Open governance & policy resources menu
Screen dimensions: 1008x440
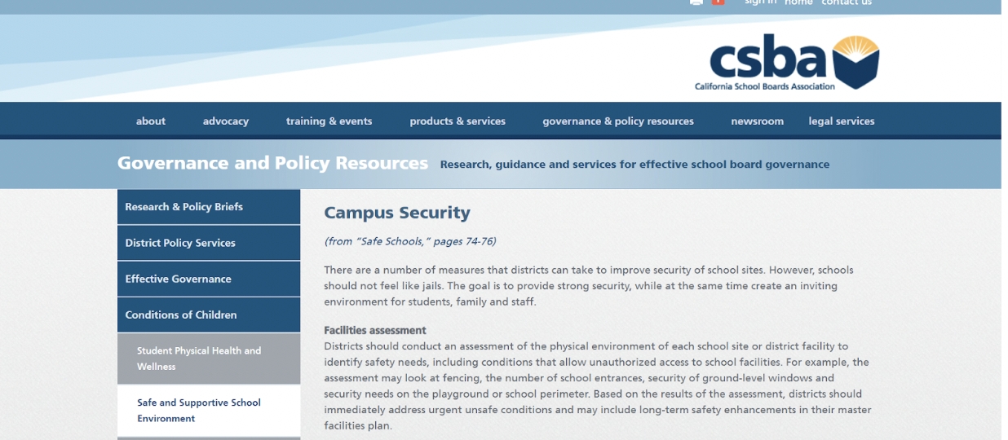[x=618, y=121]
